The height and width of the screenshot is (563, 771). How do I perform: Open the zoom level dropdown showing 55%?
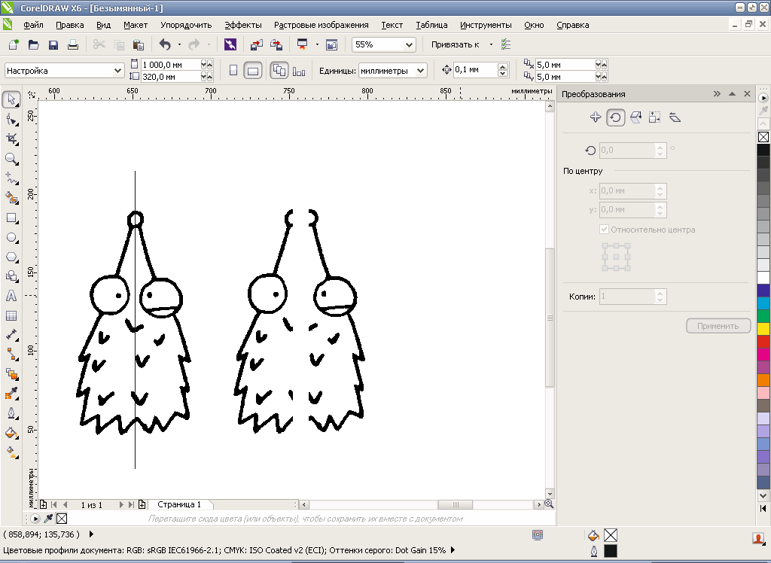pyautogui.click(x=409, y=44)
